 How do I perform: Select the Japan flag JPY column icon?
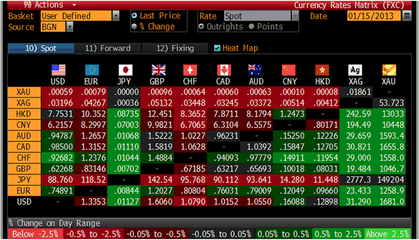[125, 70]
